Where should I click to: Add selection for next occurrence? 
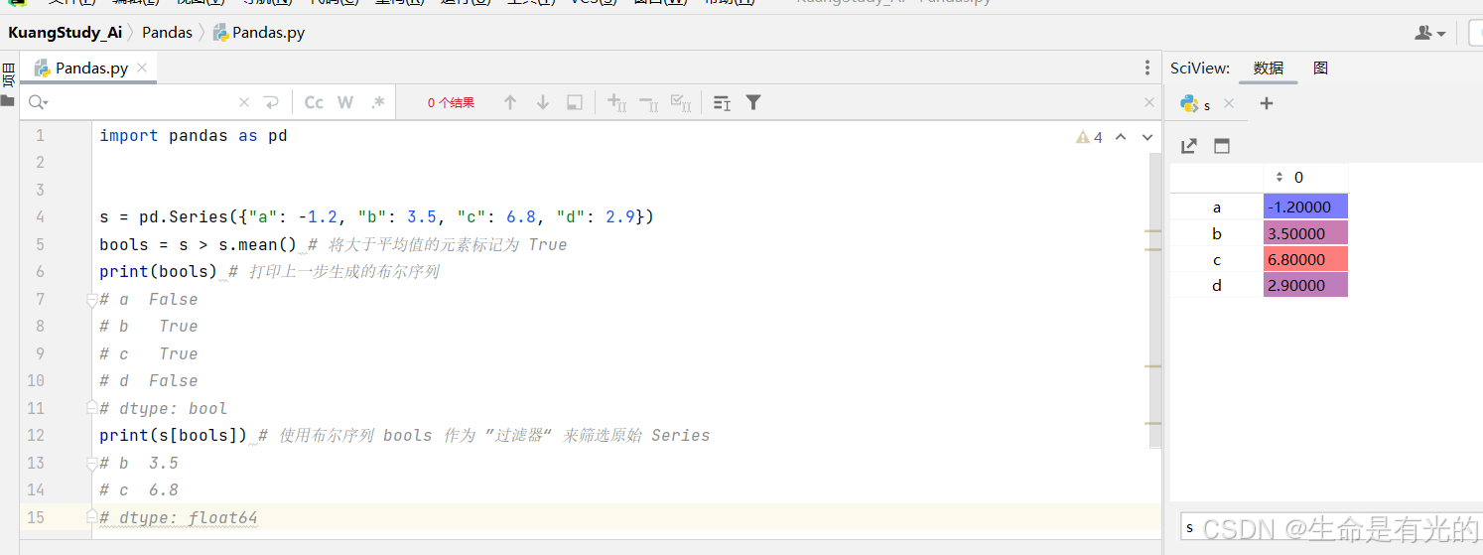[616, 102]
